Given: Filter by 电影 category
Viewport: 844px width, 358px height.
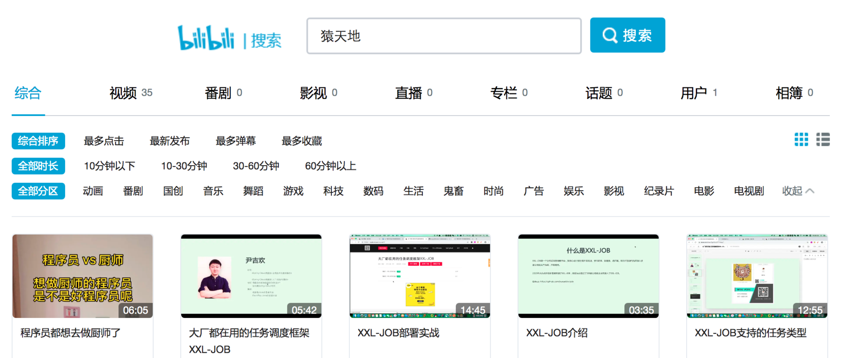Looking at the screenshot, I should tap(704, 191).
